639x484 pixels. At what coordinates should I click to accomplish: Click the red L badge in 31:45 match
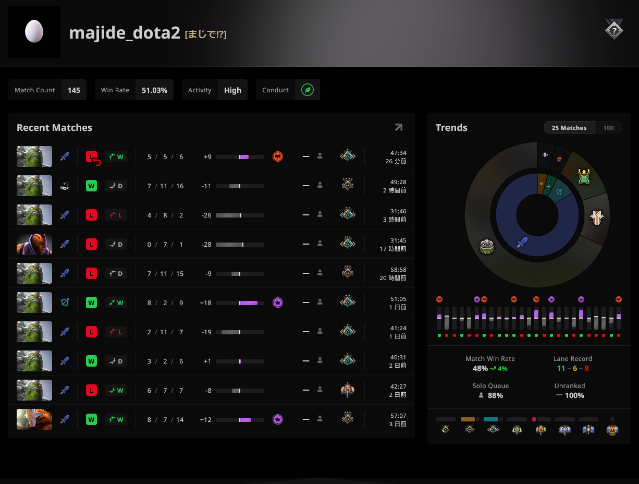(91, 244)
